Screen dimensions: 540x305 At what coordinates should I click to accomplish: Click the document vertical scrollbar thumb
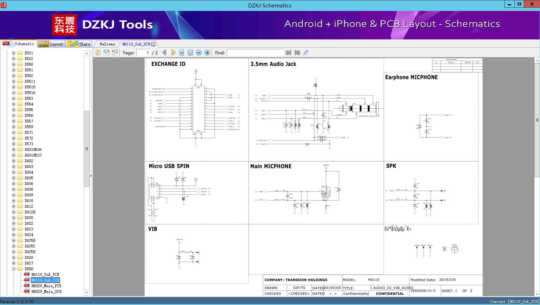coord(537,120)
